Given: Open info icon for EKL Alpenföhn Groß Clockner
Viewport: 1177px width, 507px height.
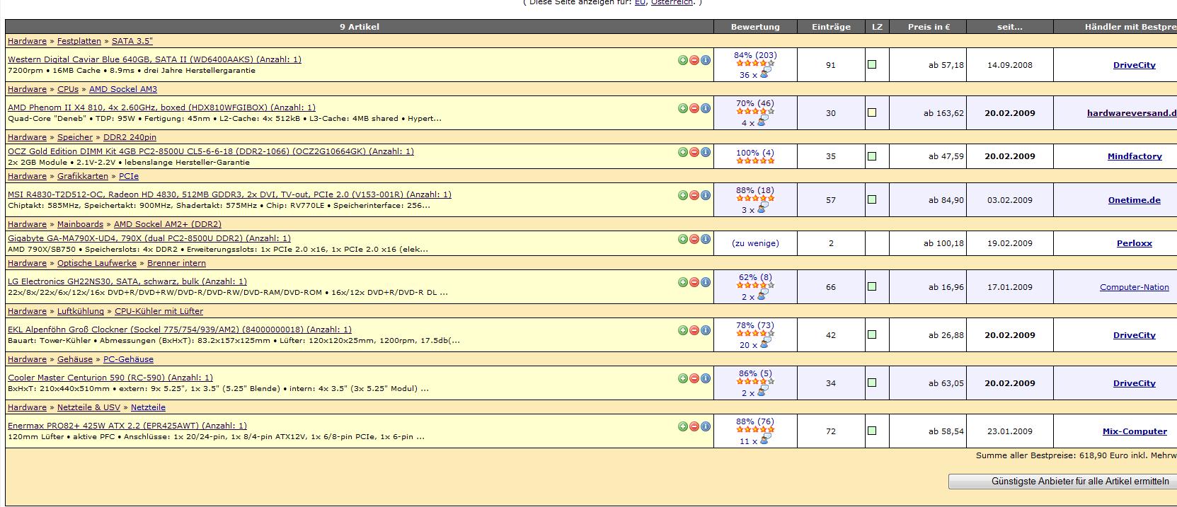Looking at the screenshot, I should (706, 330).
